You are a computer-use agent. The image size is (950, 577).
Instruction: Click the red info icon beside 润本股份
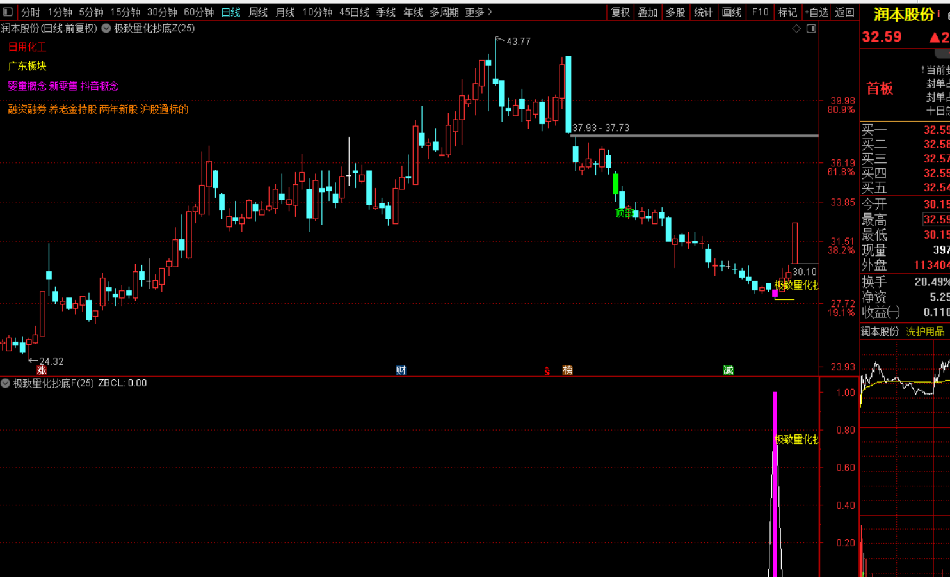pyautogui.click(x=938, y=14)
